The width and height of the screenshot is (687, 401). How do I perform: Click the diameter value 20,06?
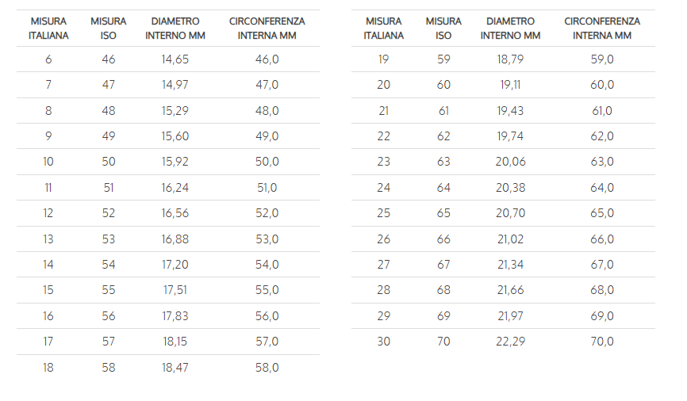(x=510, y=162)
